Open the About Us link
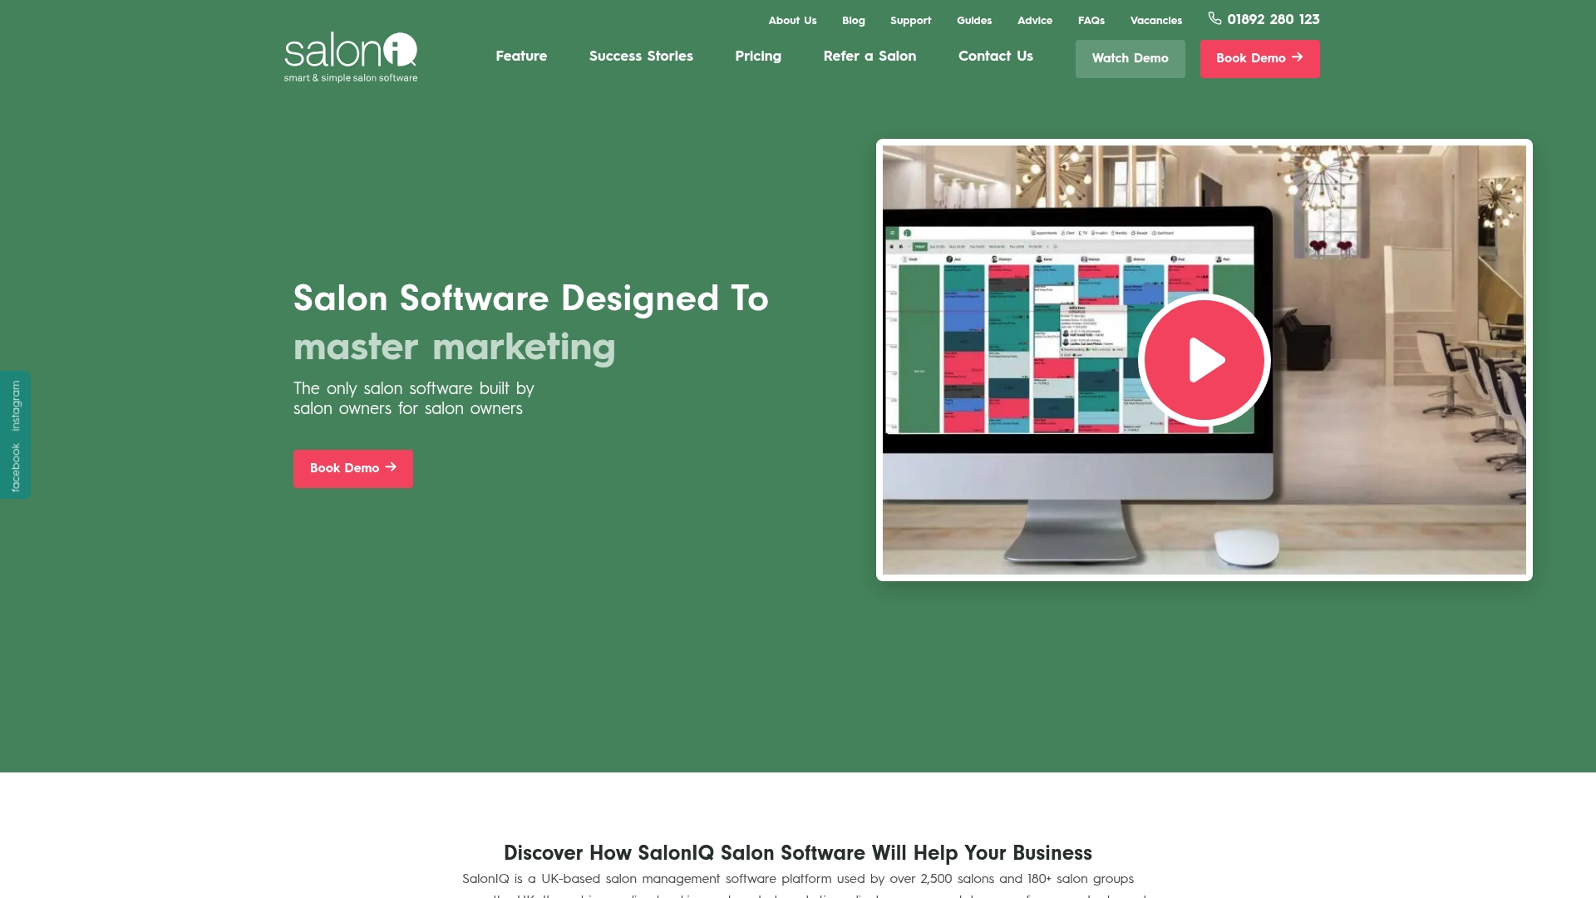 coord(792,21)
